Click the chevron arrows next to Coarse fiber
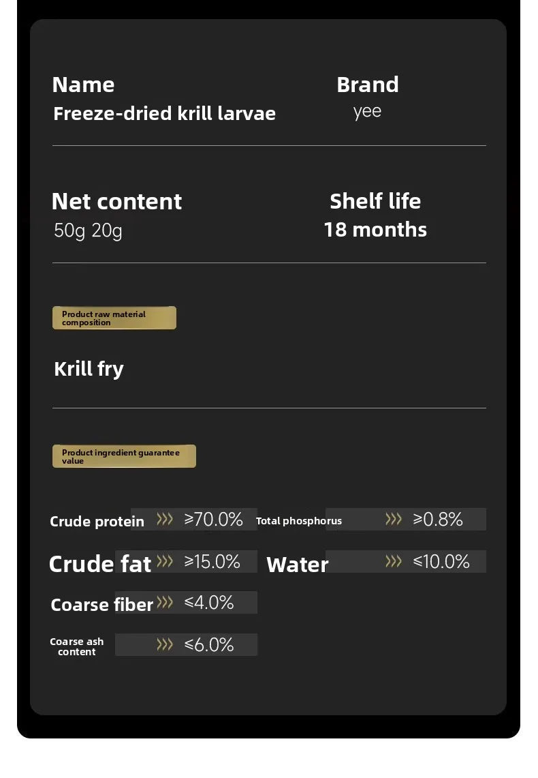This screenshot has height=778, width=538. click(165, 603)
